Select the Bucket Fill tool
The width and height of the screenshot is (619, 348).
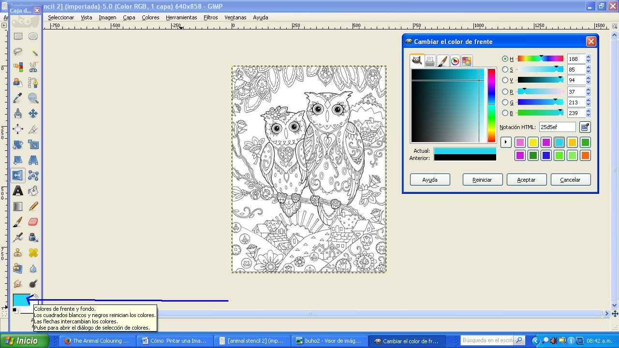tap(33, 191)
